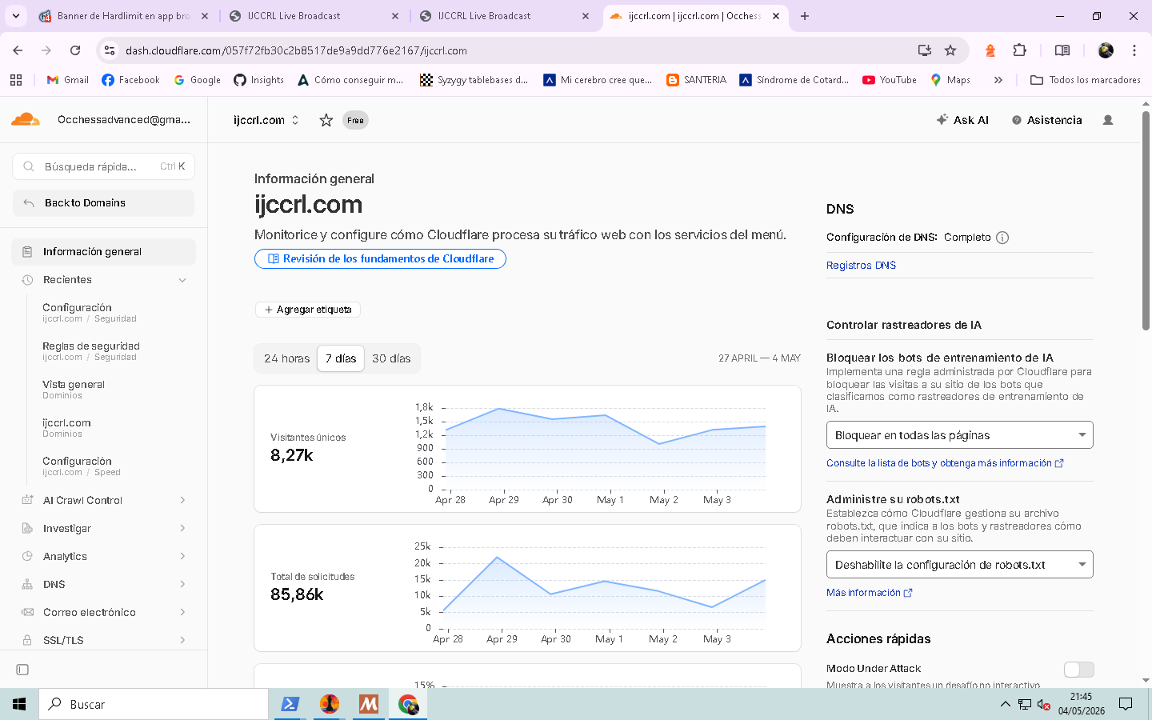Open Asistencia support menu
The image size is (1152, 720).
pos(1046,120)
